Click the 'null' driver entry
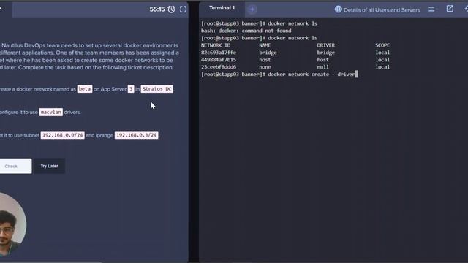 click(x=322, y=67)
